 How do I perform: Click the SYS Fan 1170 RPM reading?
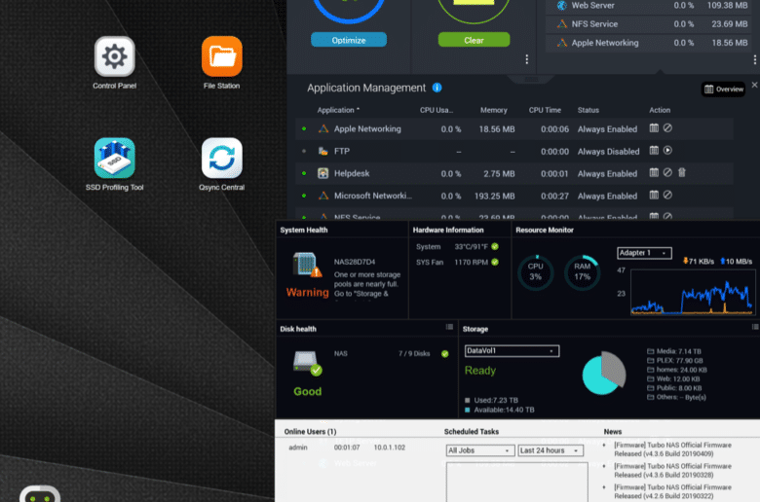471,262
